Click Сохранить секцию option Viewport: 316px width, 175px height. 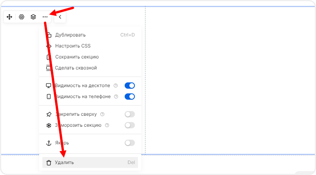click(x=77, y=57)
